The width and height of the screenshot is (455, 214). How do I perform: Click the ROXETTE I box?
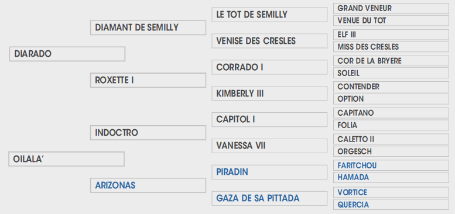148,80
